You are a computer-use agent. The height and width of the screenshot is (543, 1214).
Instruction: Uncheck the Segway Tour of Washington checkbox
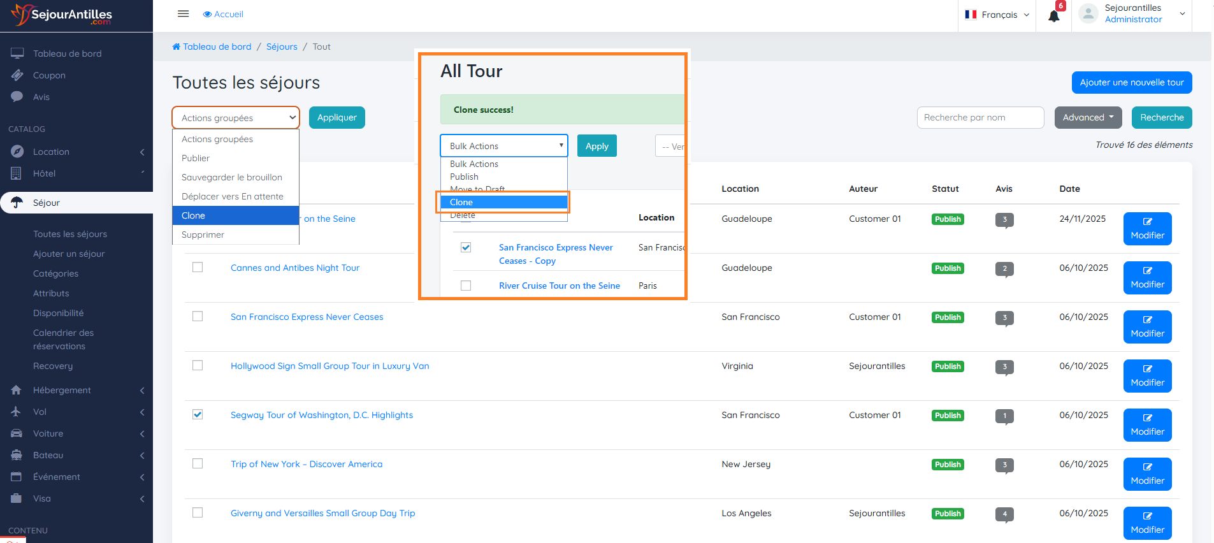(198, 415)
